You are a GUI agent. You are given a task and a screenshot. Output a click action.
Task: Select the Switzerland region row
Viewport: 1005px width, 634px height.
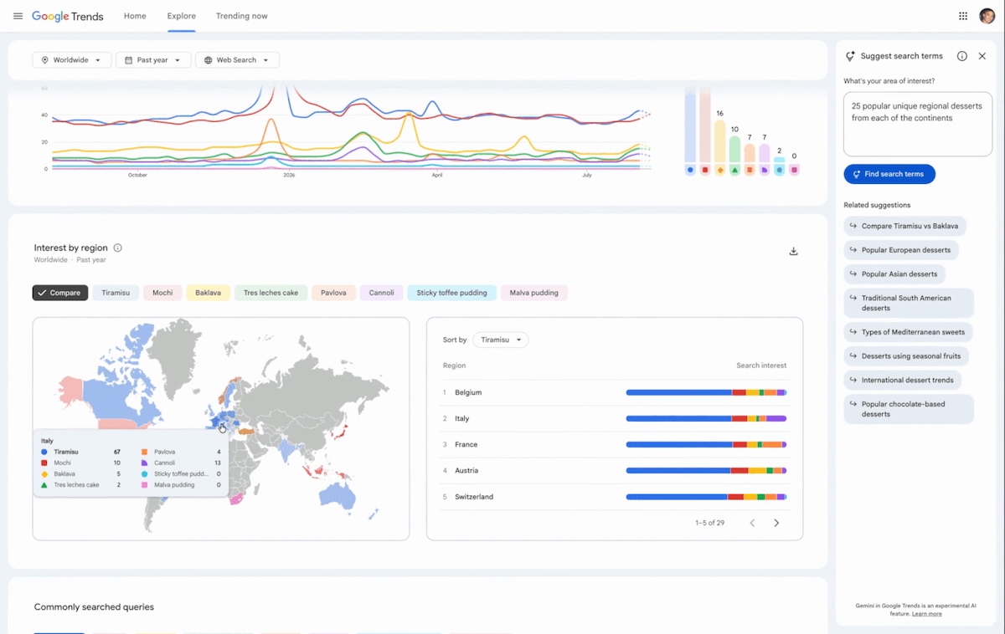(x=614, y=497)
